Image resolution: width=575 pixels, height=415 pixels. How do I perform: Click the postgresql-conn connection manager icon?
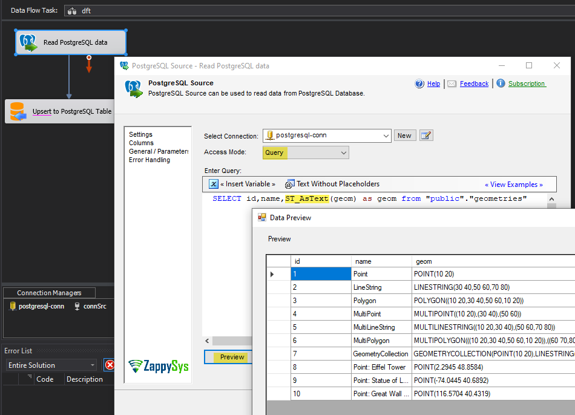point(13,306)
